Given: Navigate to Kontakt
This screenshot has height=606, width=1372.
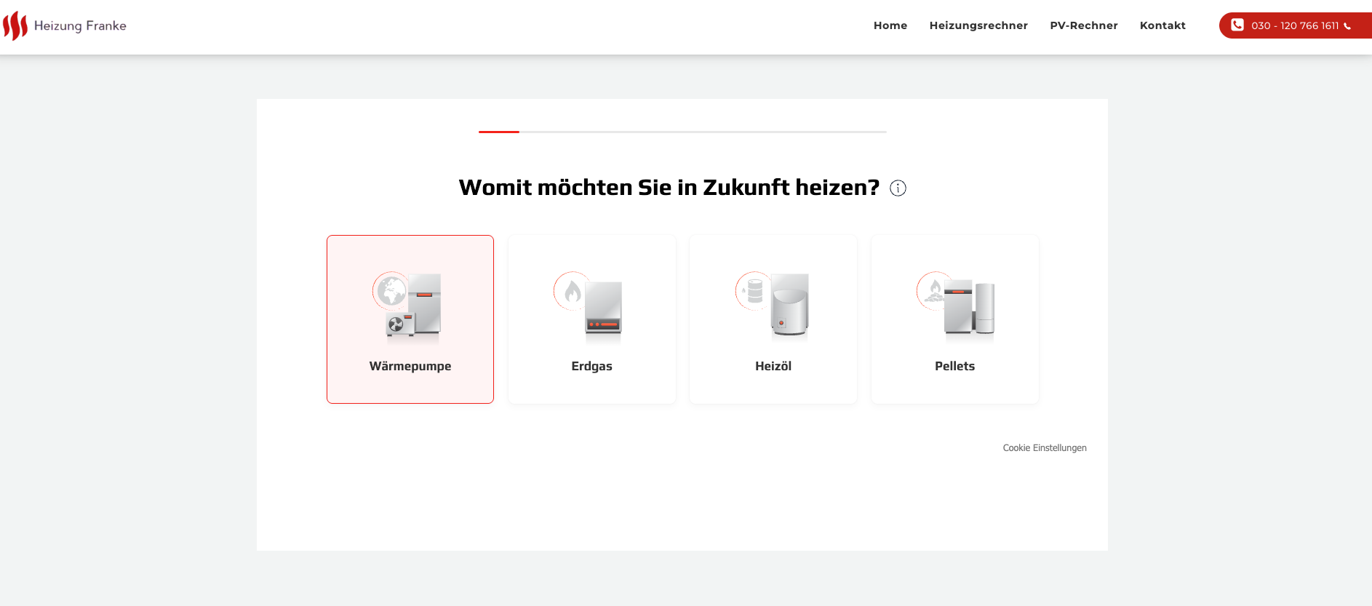Looking at the screenshot, I should 1162,25.
